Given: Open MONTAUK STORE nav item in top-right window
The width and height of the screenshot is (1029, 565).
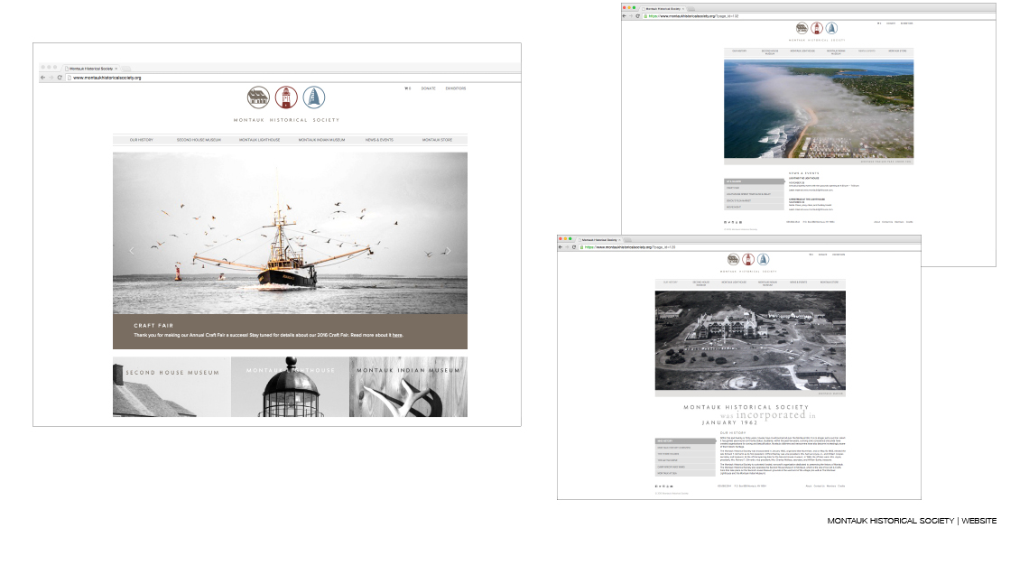Looking at the screenshot, I should (x=897, y=51).
